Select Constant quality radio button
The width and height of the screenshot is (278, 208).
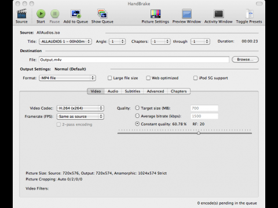(x=137, y=124)
